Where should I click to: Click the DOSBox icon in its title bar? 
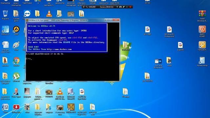(x=27, y=20)
